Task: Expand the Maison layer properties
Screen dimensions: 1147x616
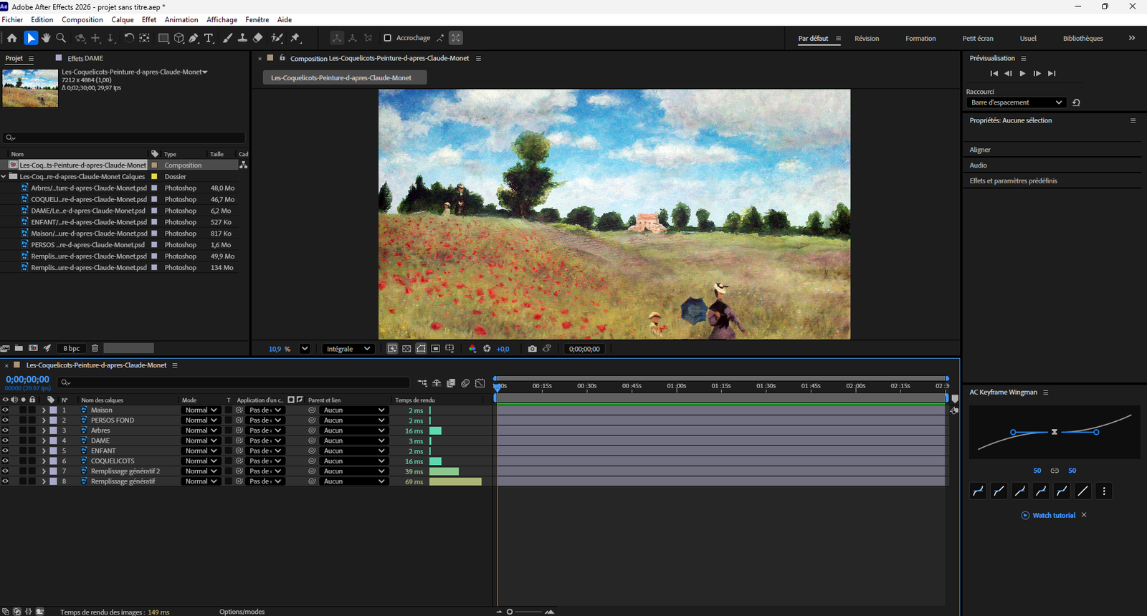Action: click(44, 410)
